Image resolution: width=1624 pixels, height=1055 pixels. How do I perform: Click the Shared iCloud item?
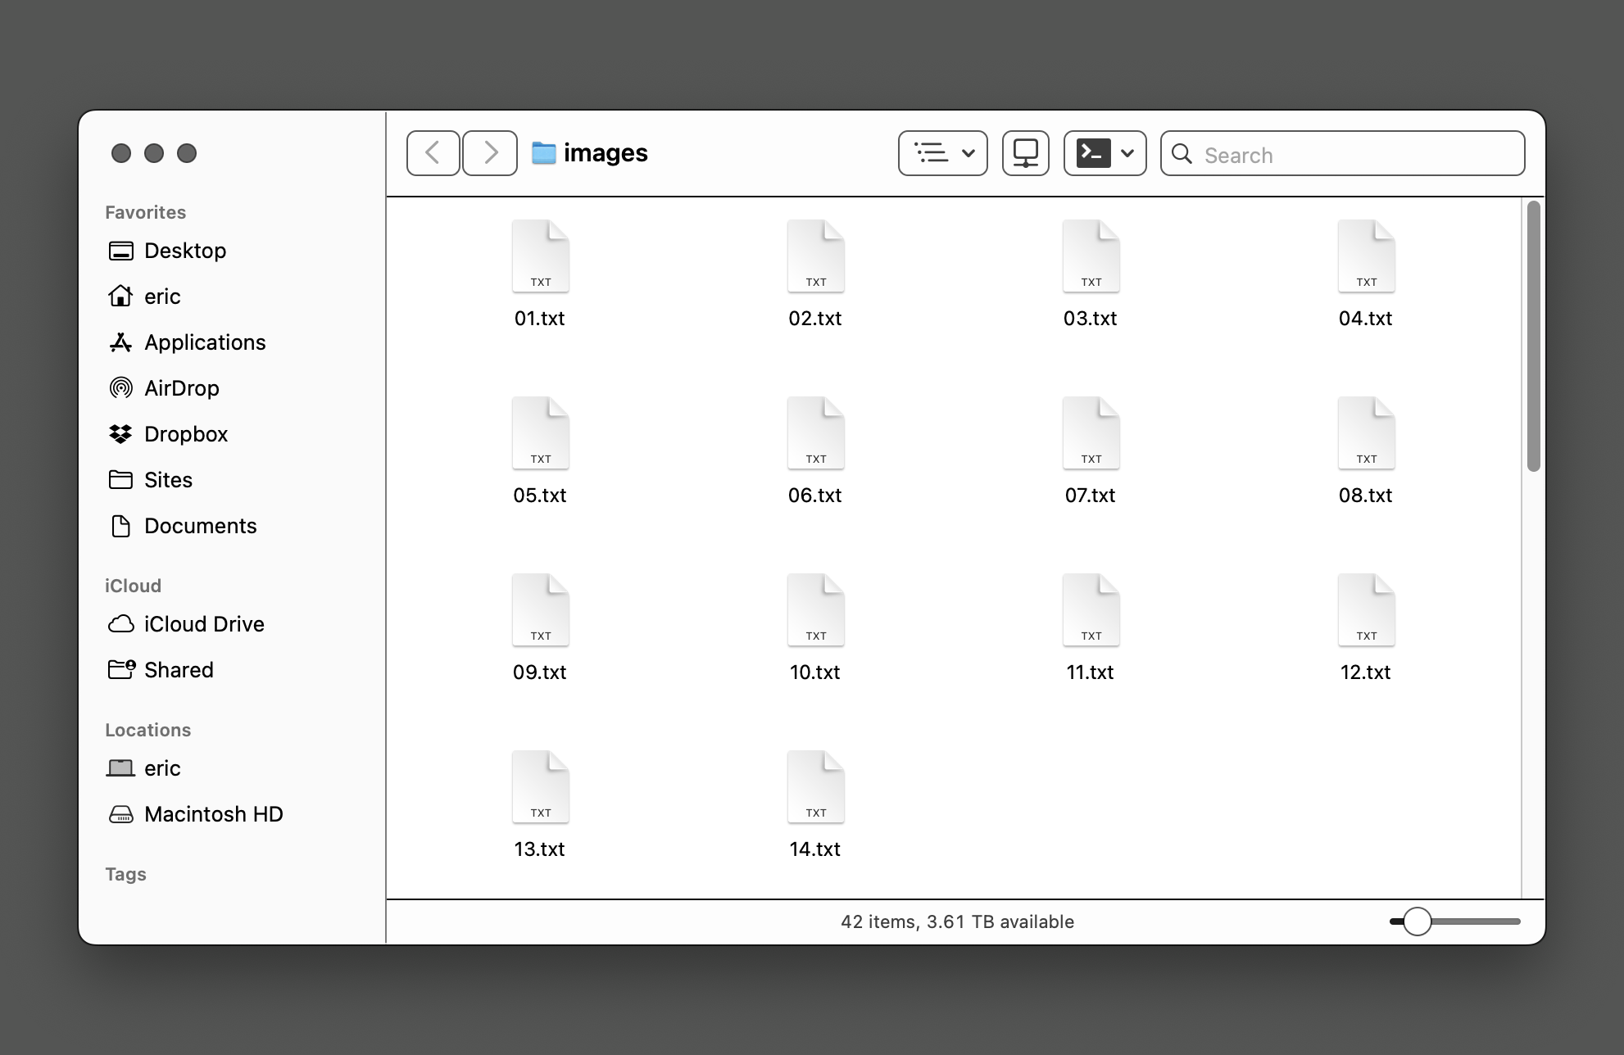178,668
